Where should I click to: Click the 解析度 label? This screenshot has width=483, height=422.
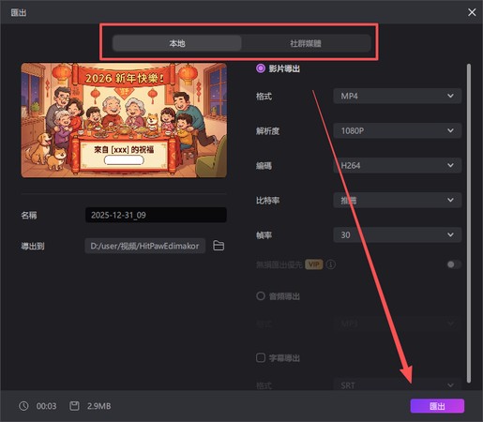point(267,130)
